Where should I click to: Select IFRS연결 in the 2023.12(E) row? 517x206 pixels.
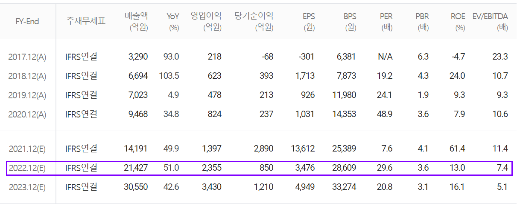point(82,186)
